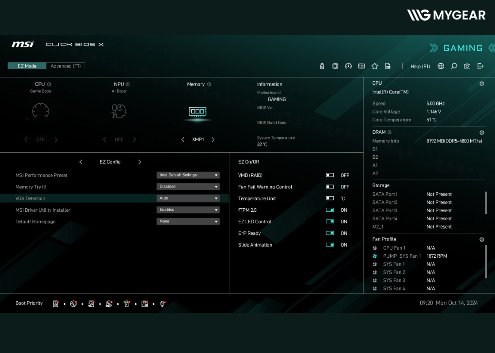Take a screenshot with the camera icon
The width and height of the screenshot is (495, 353).
[467, 66]
